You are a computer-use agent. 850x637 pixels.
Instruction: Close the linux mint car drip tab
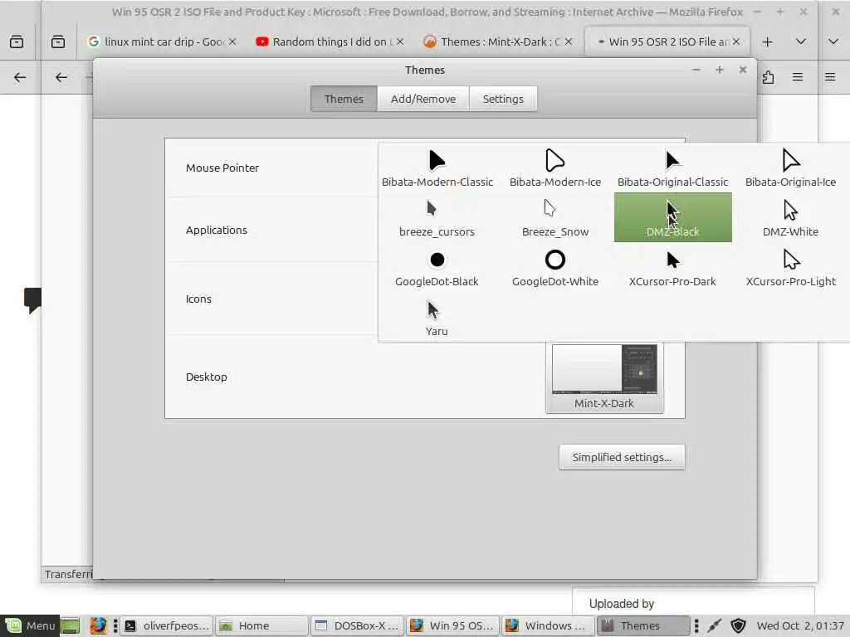(x=232, y=41)
